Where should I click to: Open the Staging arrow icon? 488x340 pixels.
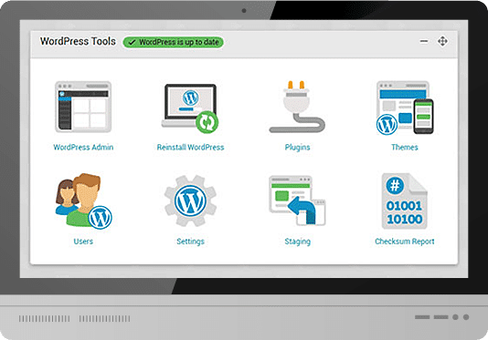297,201
